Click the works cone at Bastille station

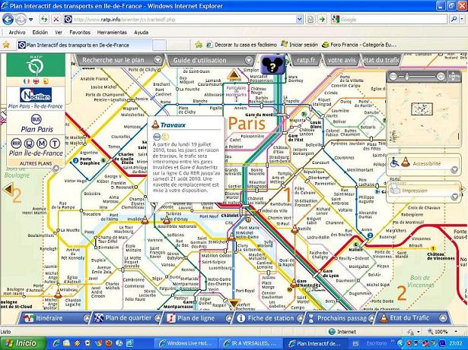point(295,229)
